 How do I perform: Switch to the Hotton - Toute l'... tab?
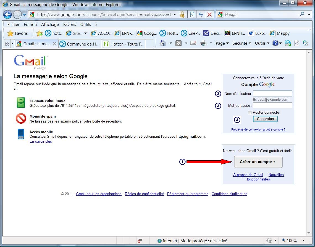[124, 44]
